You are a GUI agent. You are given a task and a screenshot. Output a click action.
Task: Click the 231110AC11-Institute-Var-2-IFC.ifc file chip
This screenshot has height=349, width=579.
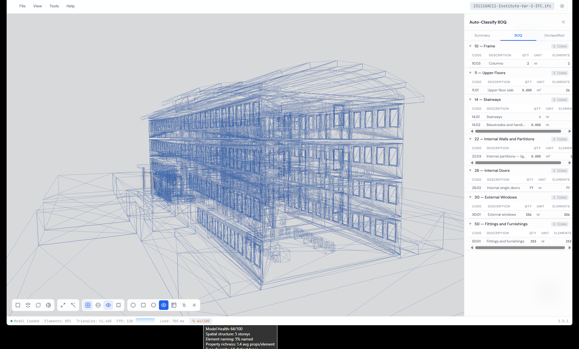click(x=512, y=6)
